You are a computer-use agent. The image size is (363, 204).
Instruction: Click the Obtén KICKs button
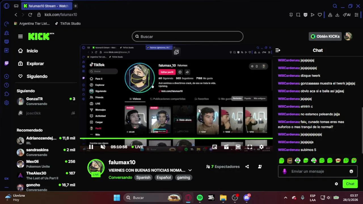325,36
